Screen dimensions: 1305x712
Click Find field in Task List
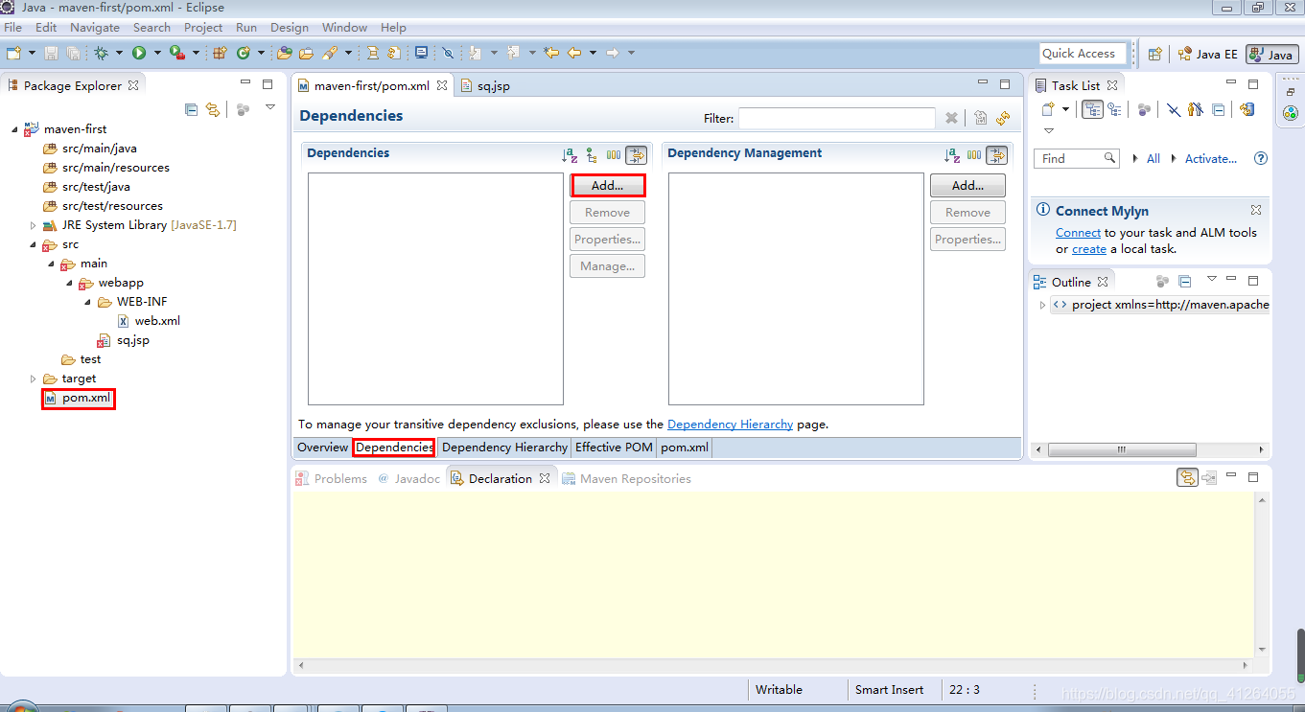pyautogui.click(x=1076, y=158)
